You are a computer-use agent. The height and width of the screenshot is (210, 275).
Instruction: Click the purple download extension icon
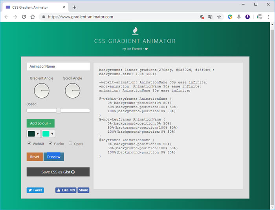pyautogui.click(x=247, y=17)
